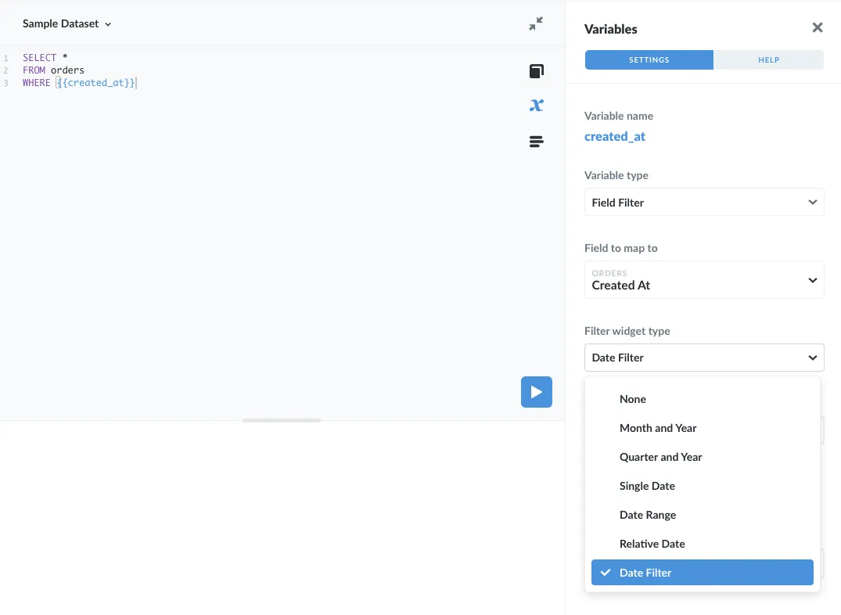Close the Variables sidebar
The image size is (841, 615).
817,27
